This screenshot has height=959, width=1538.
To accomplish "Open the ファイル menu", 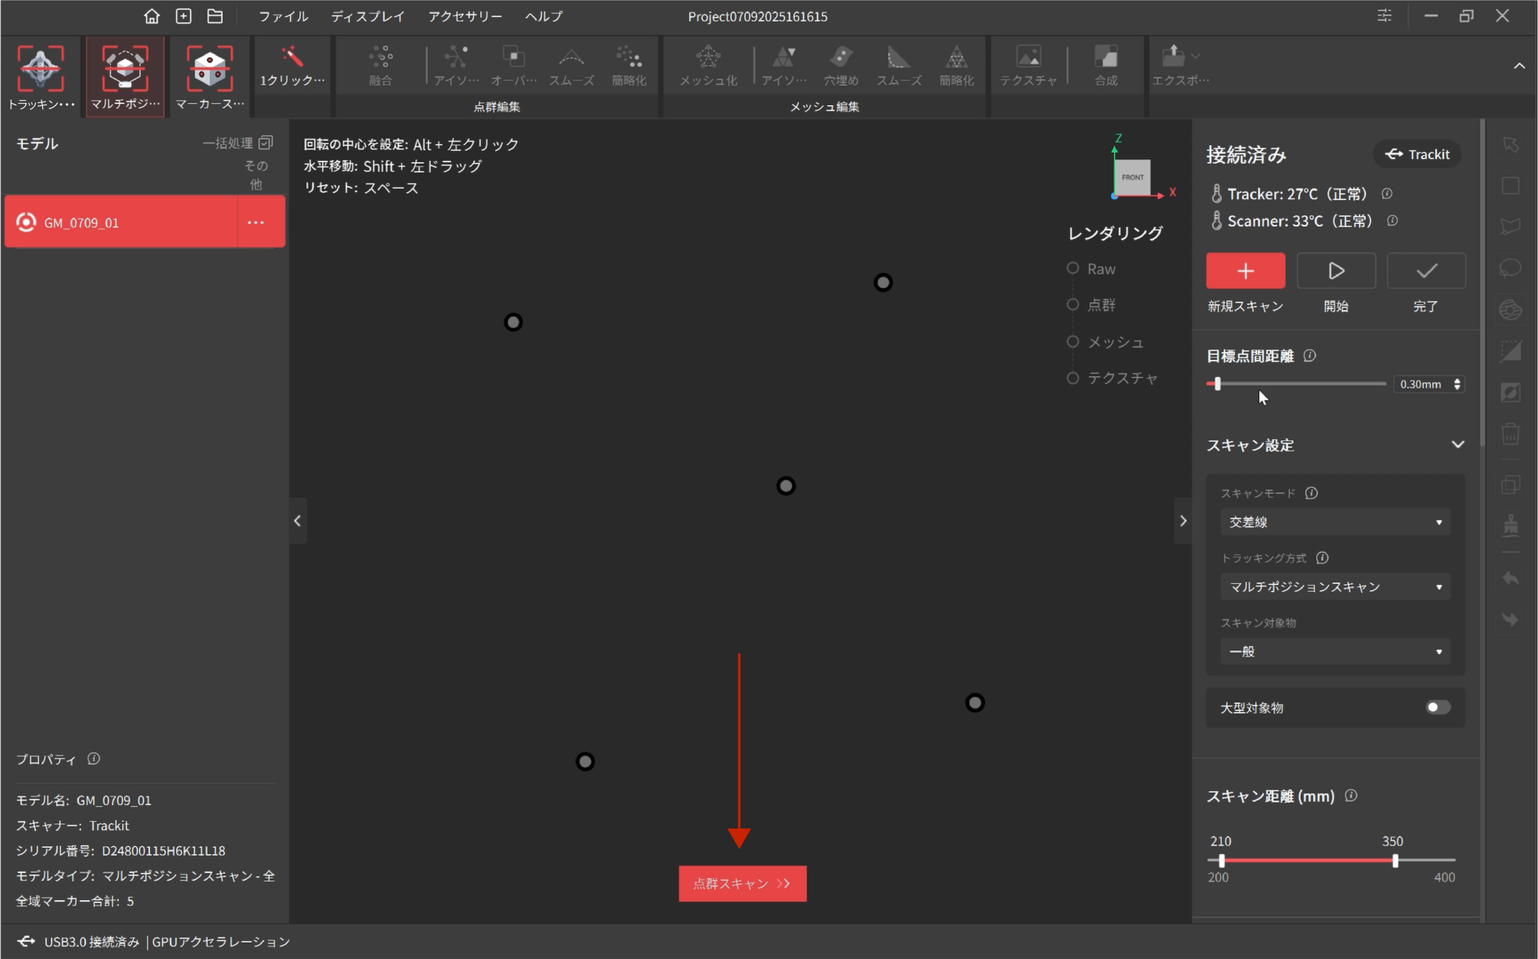I will click(x=283, y=16).
